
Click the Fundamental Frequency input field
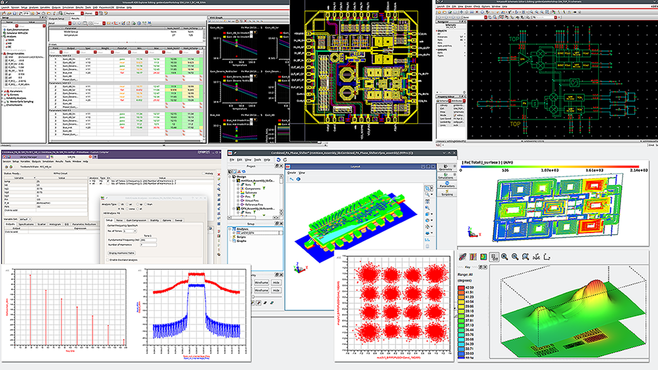(148, 240)
